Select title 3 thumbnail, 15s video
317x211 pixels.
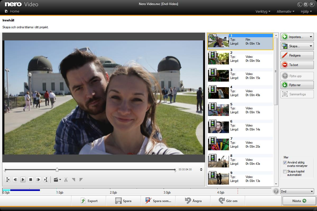pos(218,75)
